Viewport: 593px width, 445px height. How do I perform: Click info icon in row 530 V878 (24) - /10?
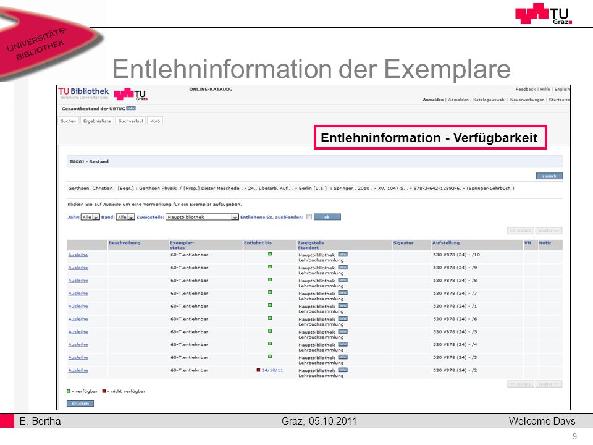point(343,255)
